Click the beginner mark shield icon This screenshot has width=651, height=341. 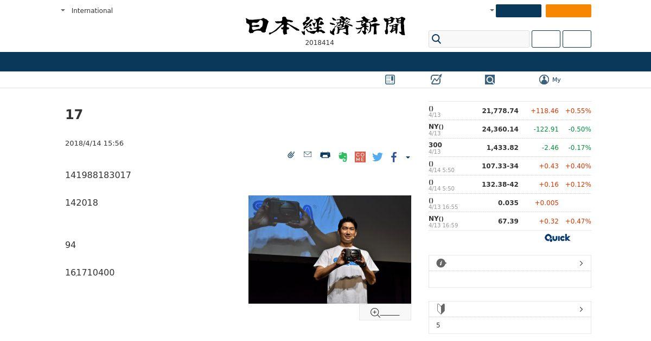coord(441,309)
